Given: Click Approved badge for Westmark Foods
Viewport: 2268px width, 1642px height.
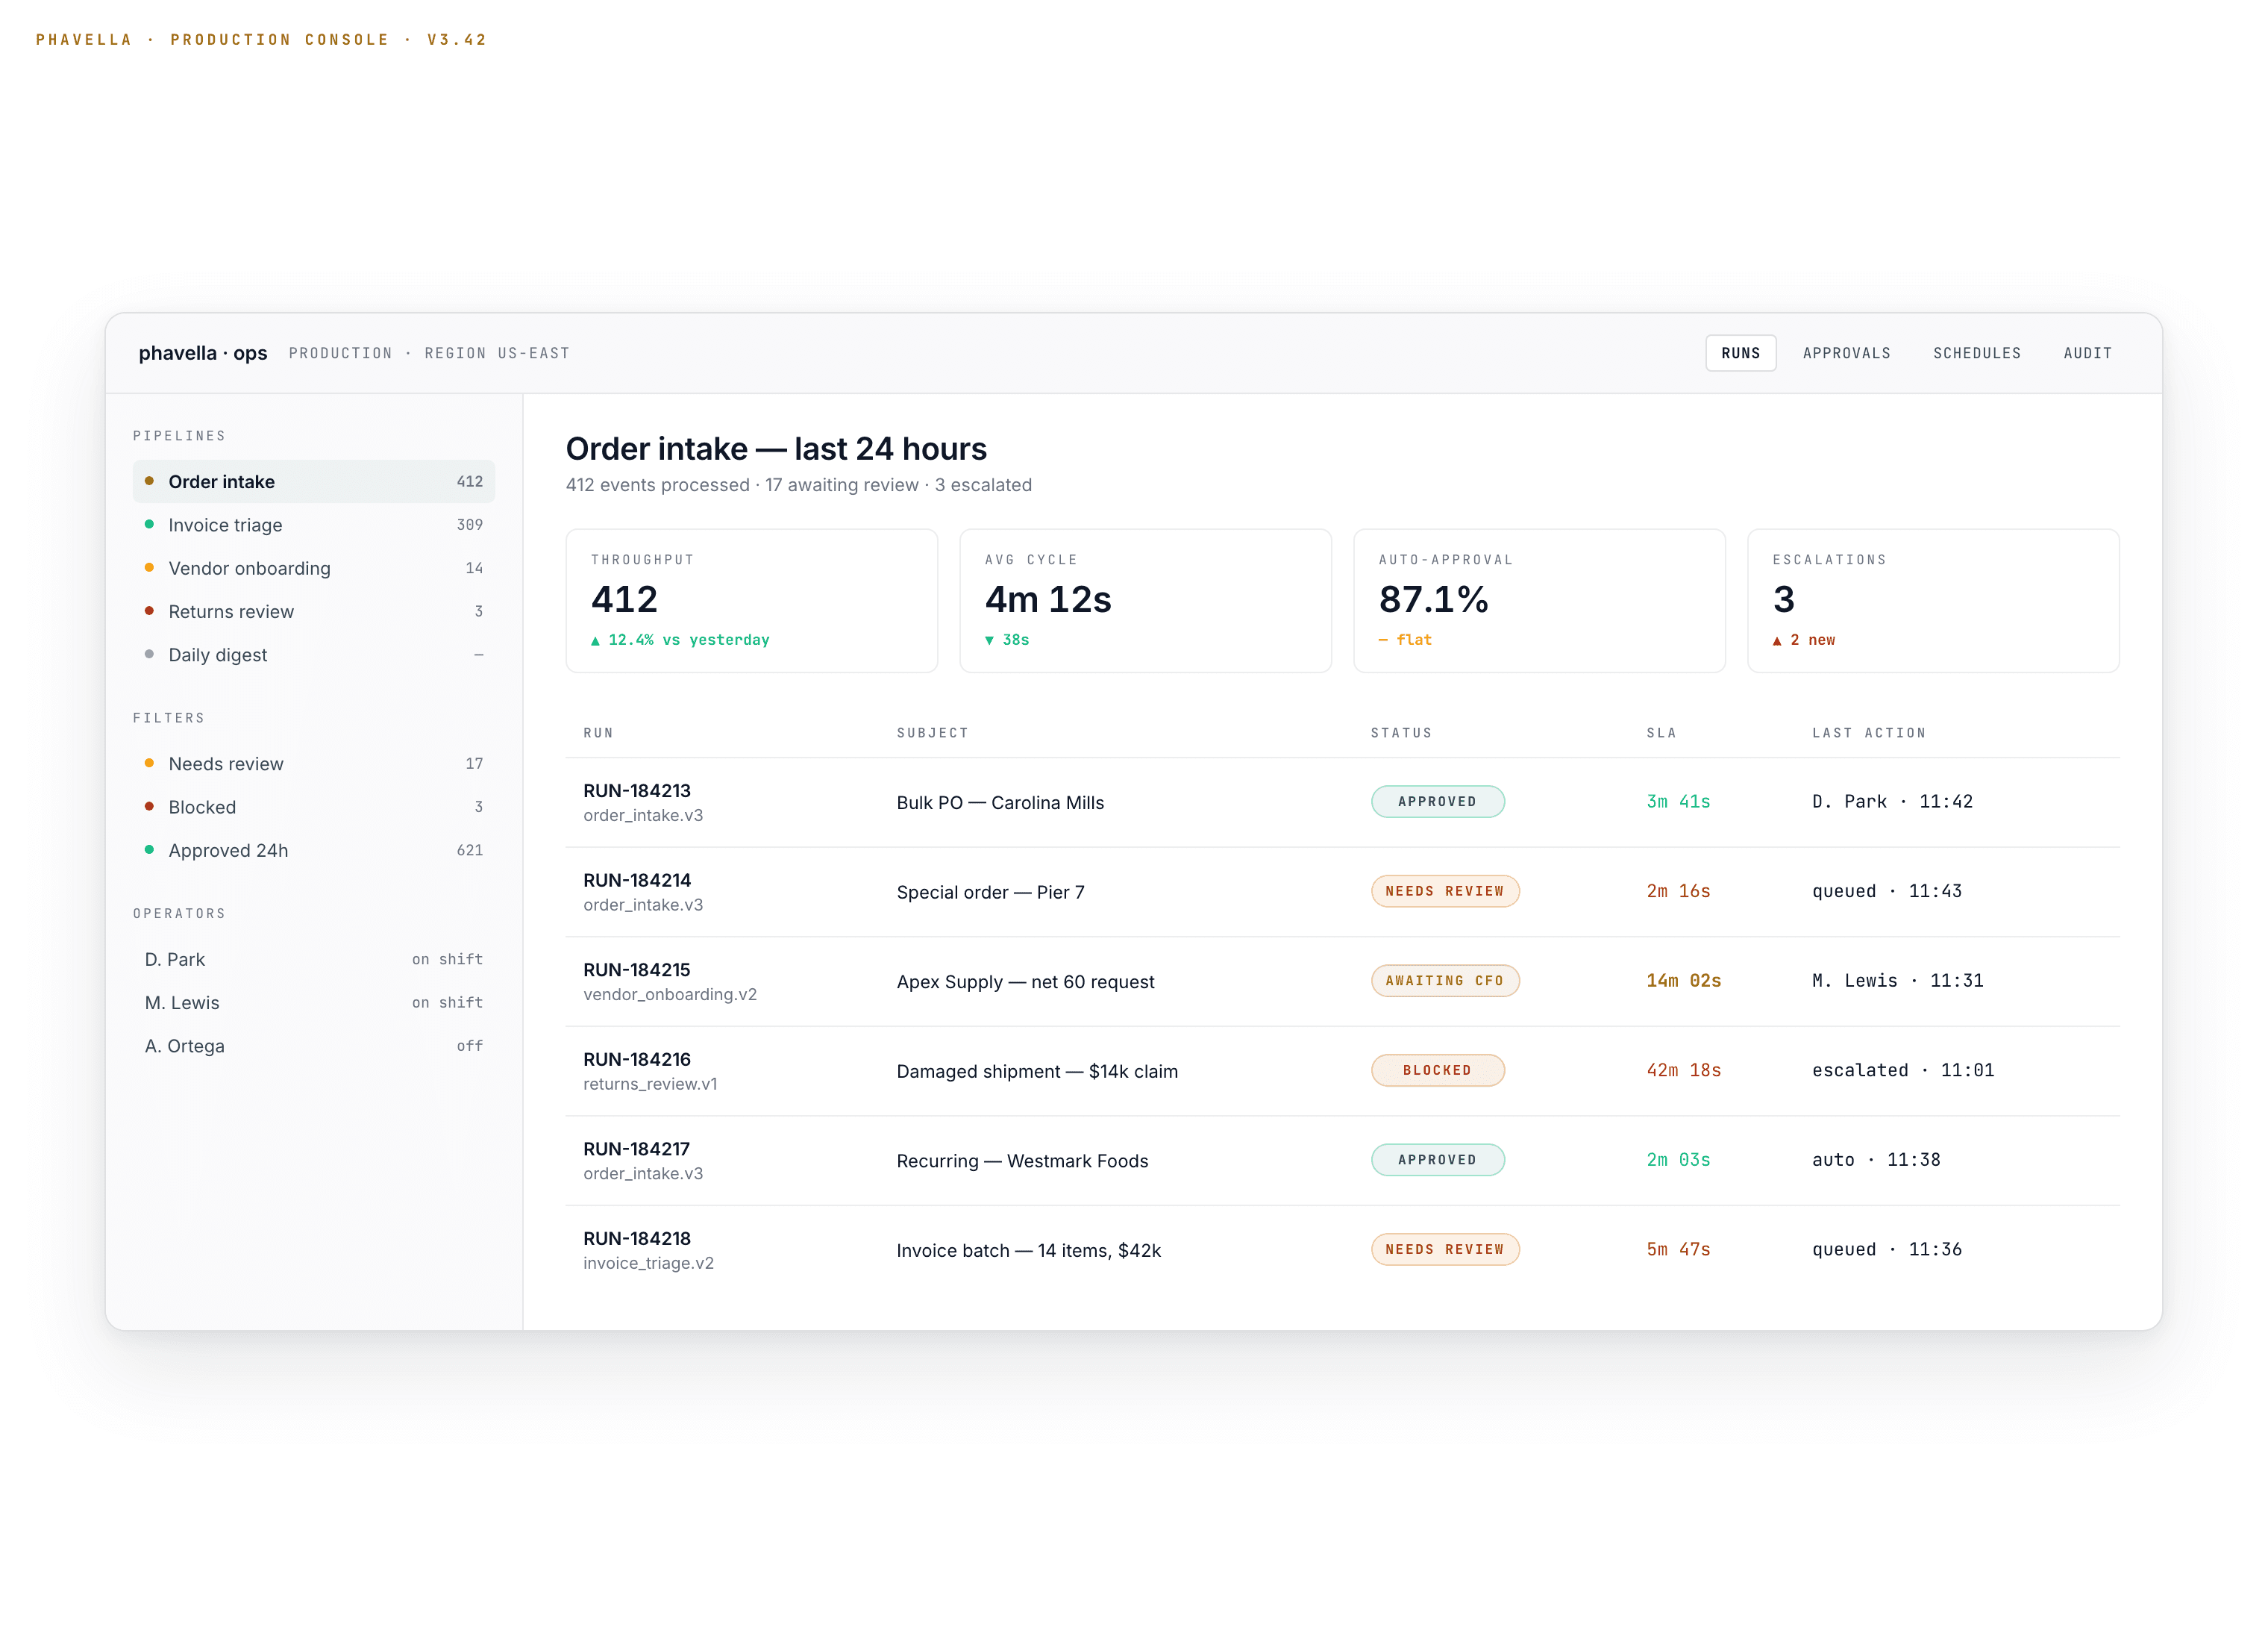Looking at the screenshot, I should click(x=1437, y=1160).
